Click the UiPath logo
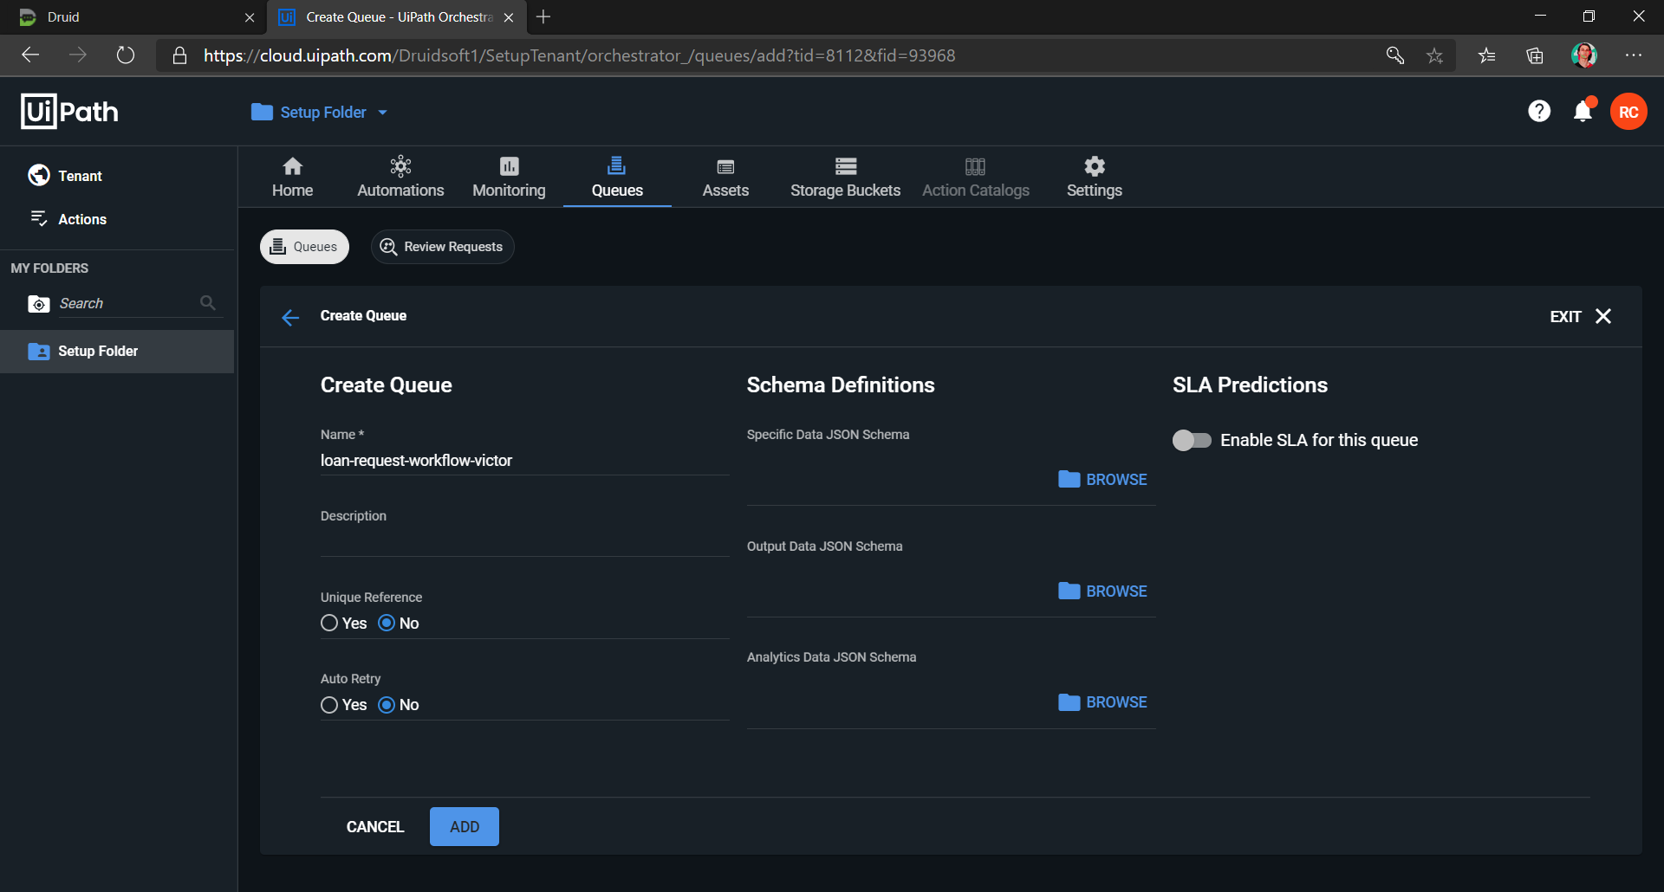This screenshot has height=892, width=1664. coord(69,112)
